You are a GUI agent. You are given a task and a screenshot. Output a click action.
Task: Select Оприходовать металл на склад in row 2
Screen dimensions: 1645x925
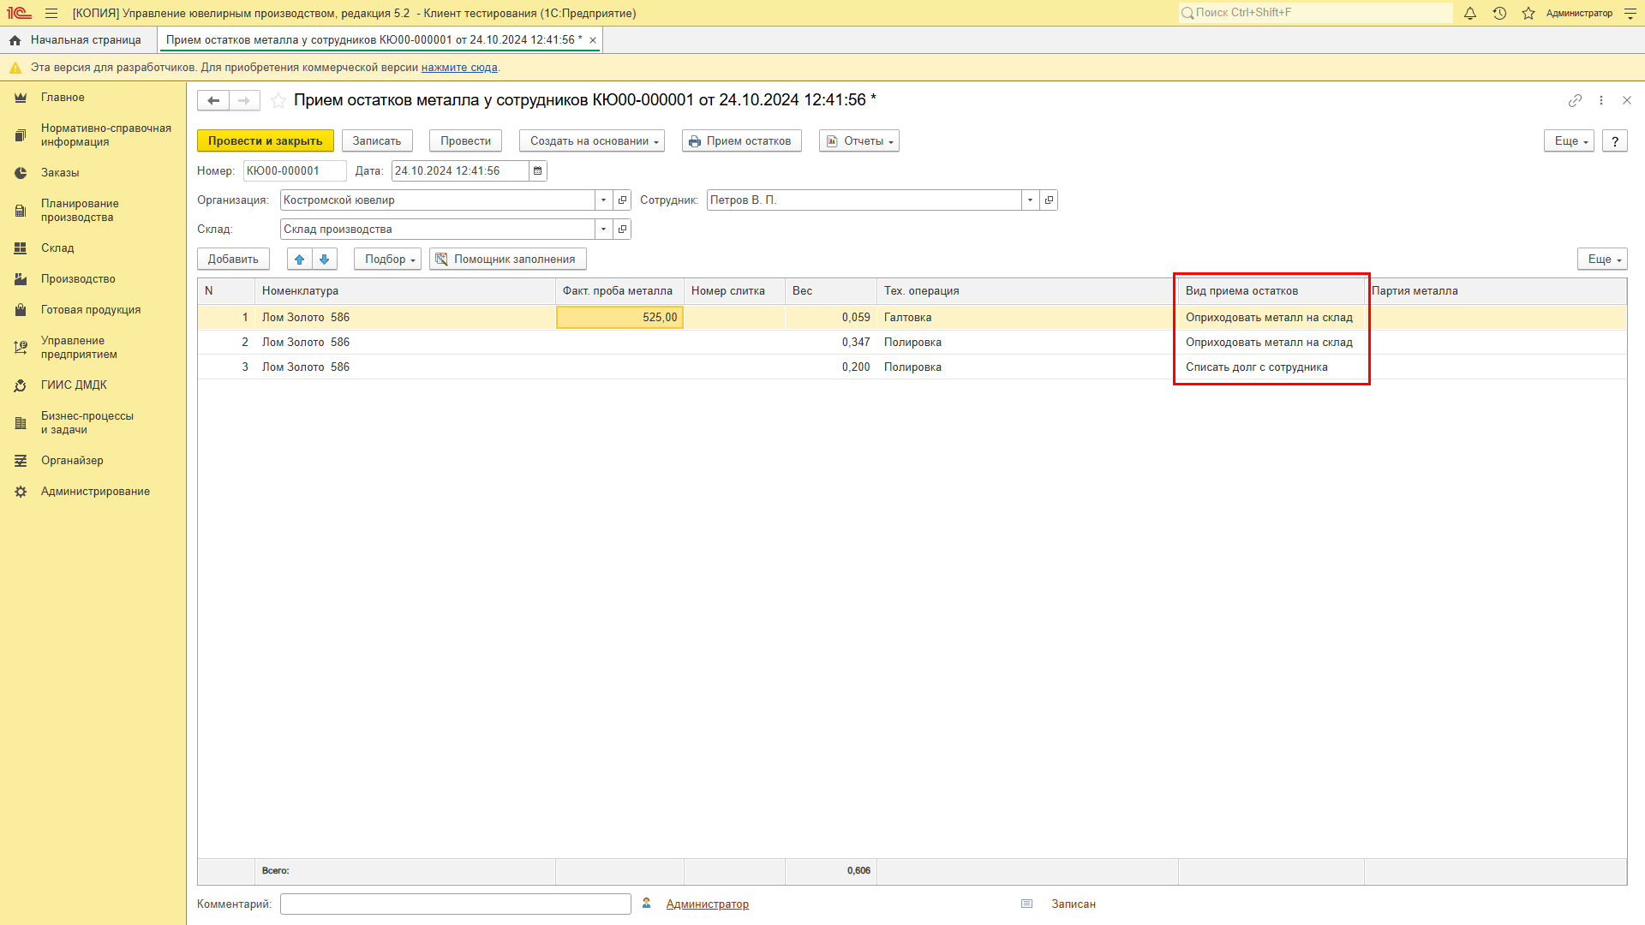coord(1270,343)
